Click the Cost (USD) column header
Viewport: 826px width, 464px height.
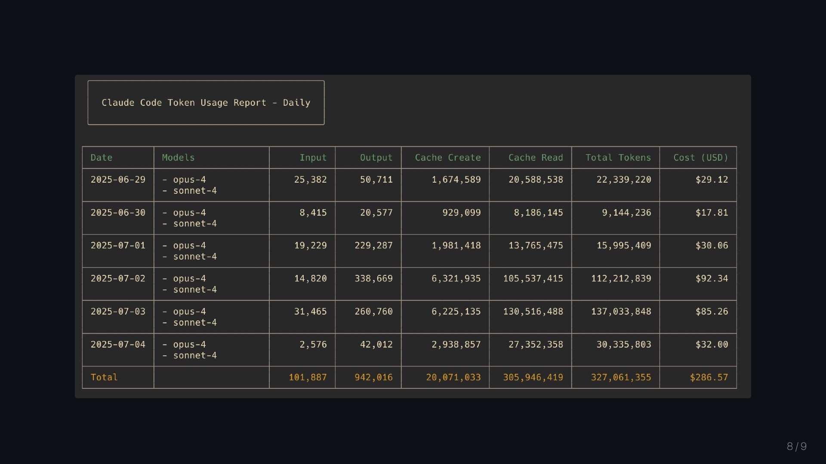[x=701, y=158]
